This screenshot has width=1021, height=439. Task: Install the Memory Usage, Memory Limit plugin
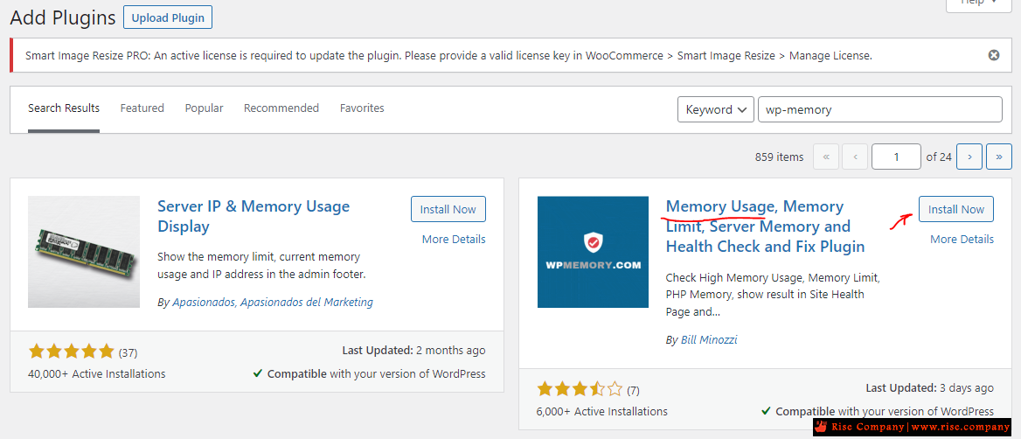click(956, 209)
